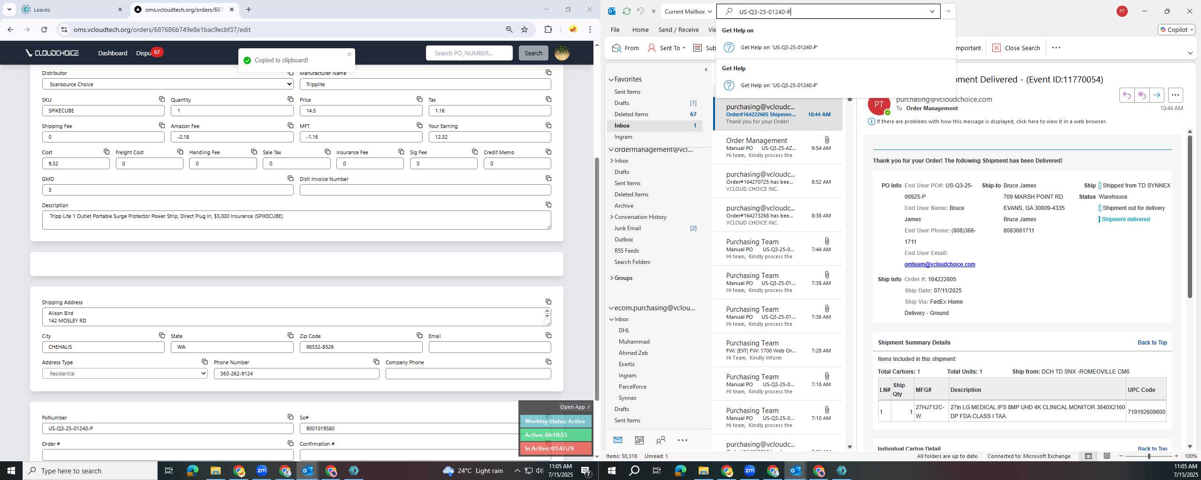Click Open App on status widget
This screenshot has width=1201, height=480.
click(x=575, y=407)
